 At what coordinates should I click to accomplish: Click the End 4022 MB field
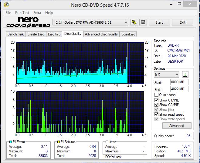tap(179, 89)
